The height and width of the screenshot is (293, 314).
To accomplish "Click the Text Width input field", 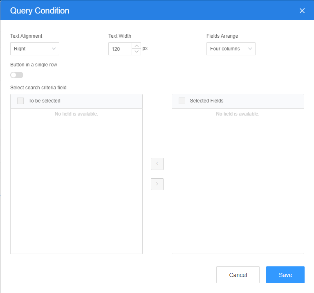I will (120, 49).
